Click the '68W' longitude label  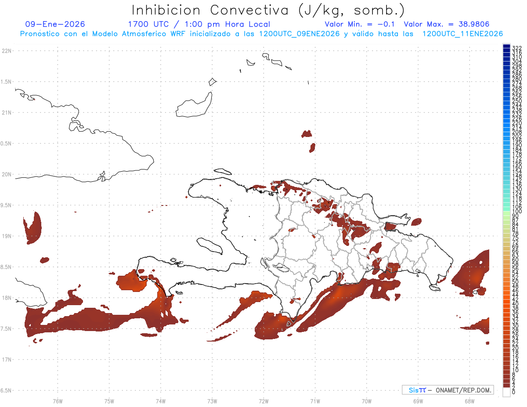pos(469,401)
